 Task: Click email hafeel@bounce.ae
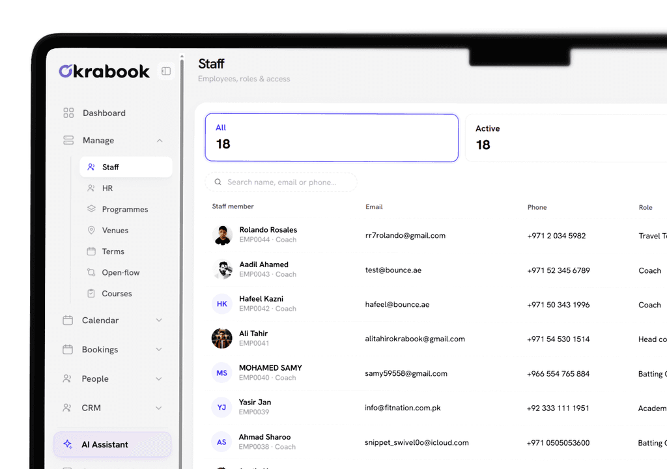click(397, 304)
